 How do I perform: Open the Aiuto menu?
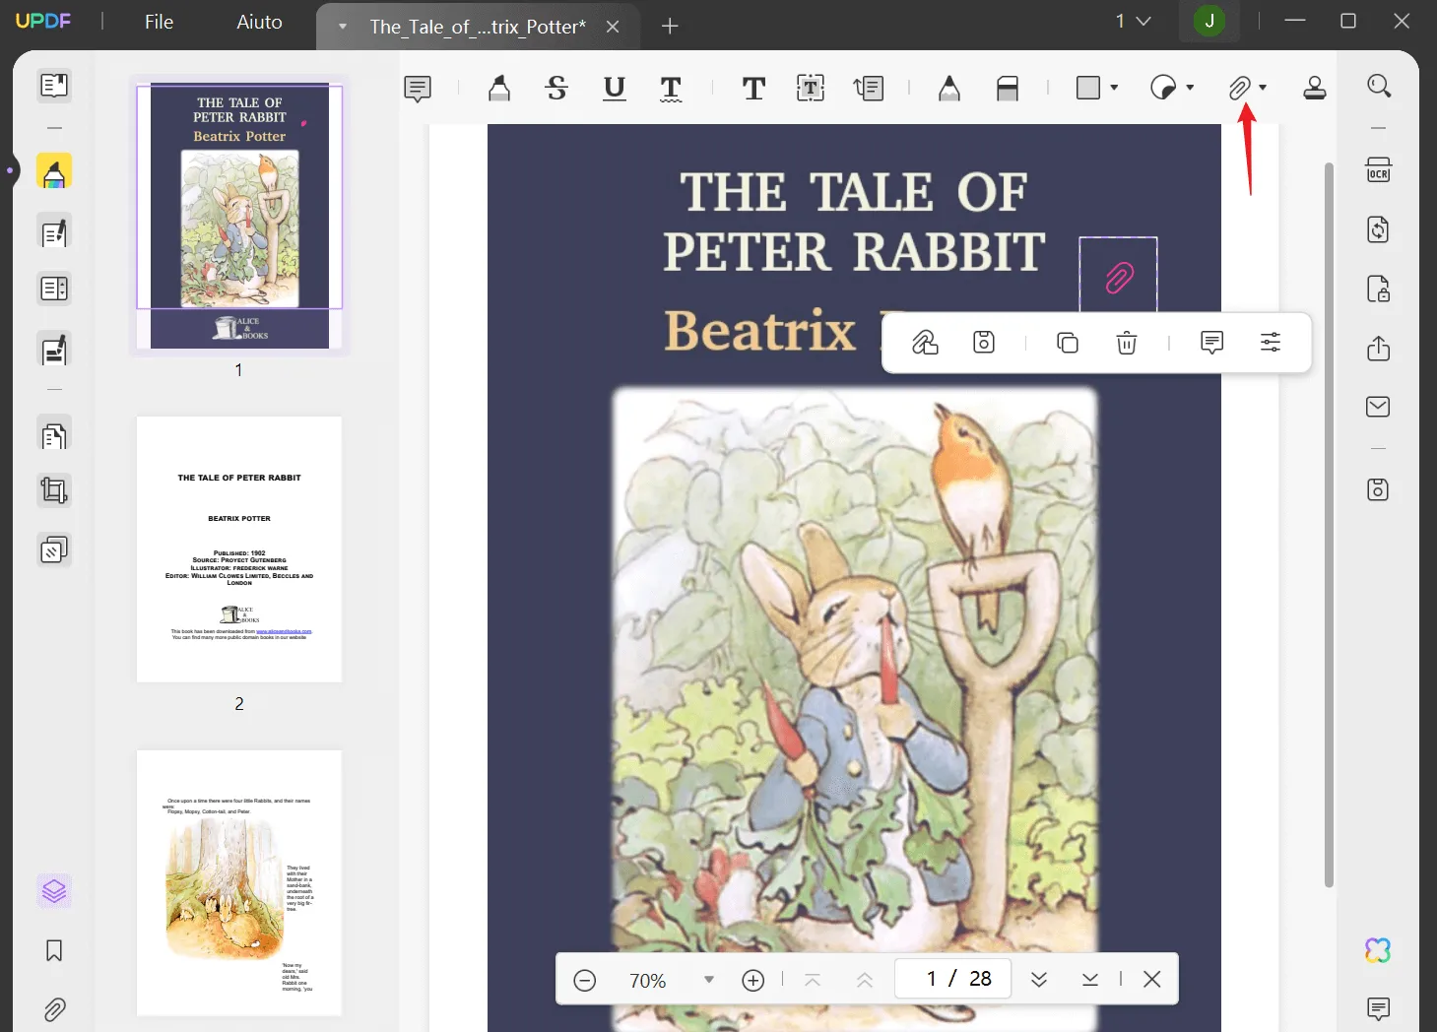[259, 22]
